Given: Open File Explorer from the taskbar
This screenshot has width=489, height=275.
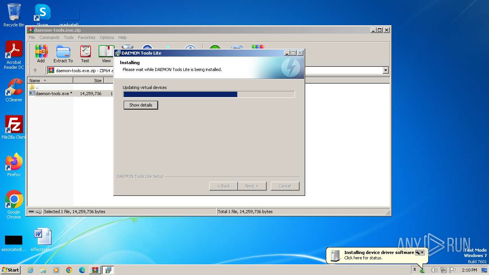Looking at the screenshot, I should point(43,270).
